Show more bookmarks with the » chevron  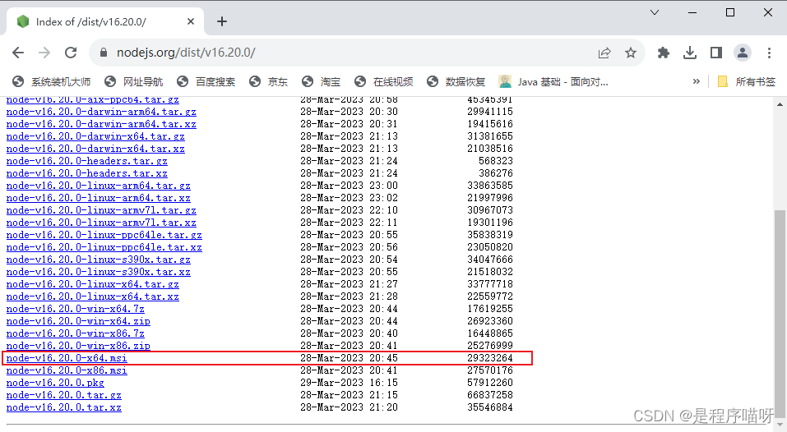pos(697,81)
